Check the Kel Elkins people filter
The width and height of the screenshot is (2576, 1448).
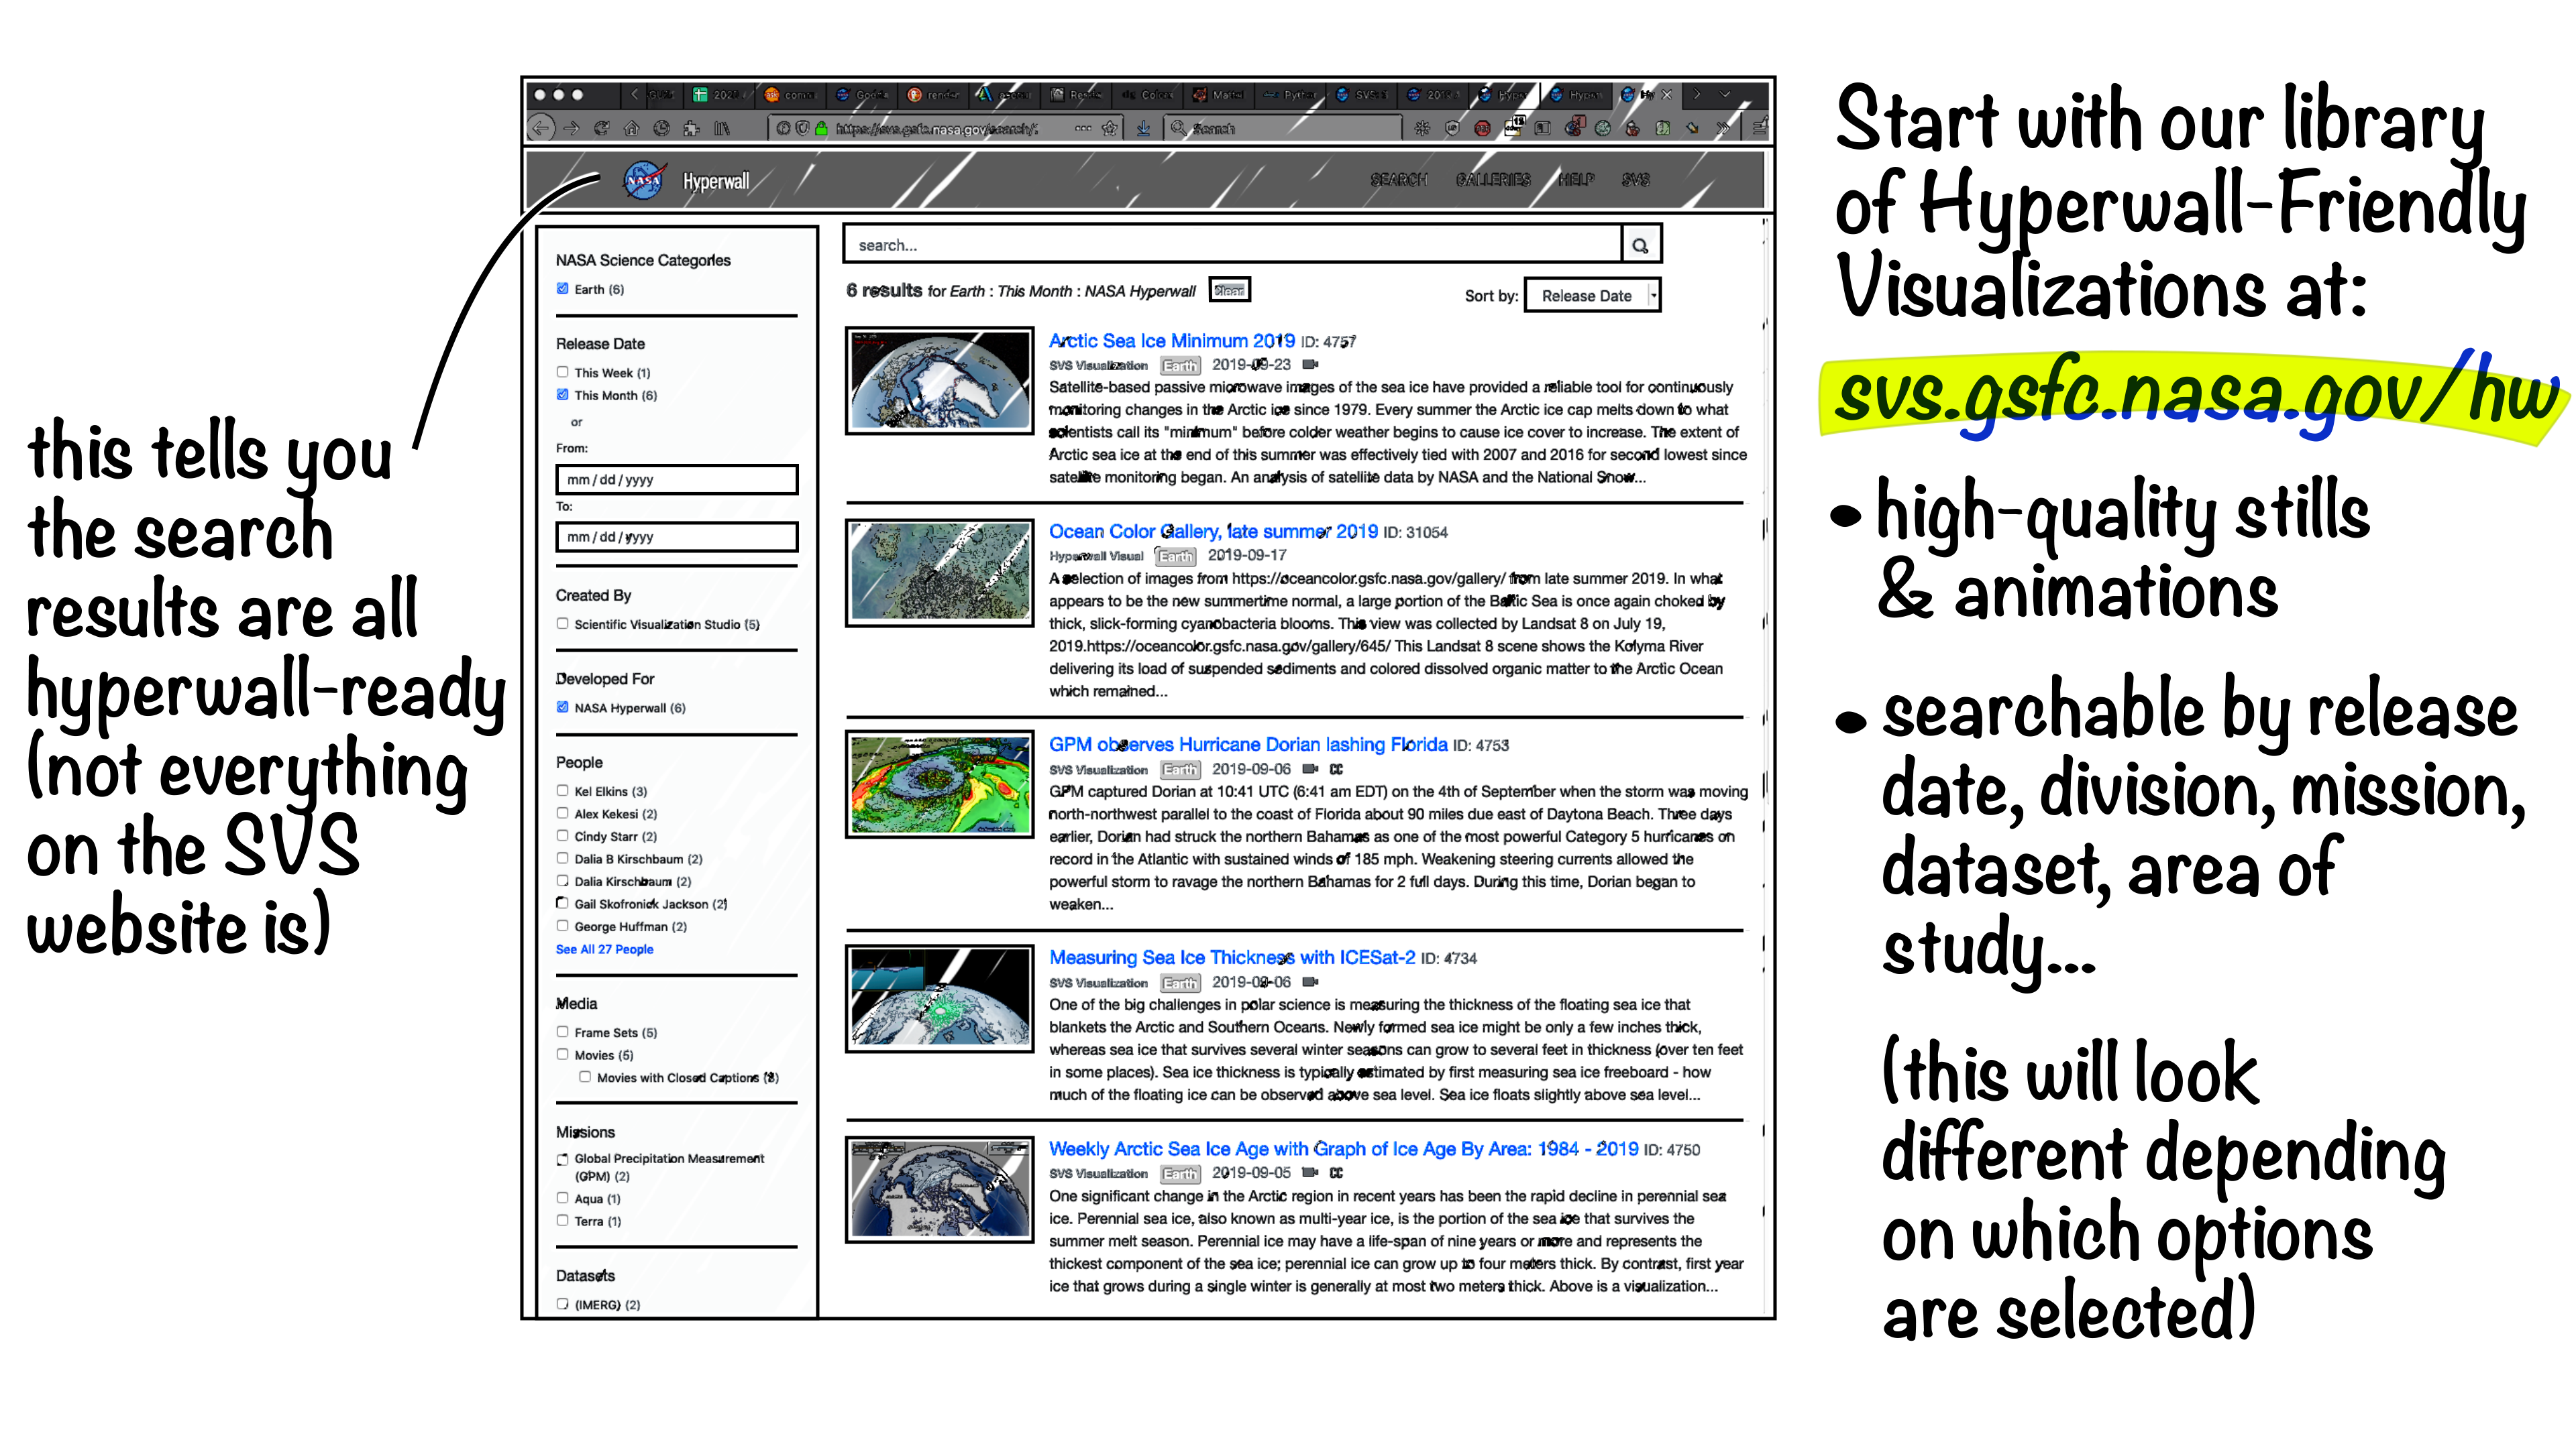click(x=562, y=790)
